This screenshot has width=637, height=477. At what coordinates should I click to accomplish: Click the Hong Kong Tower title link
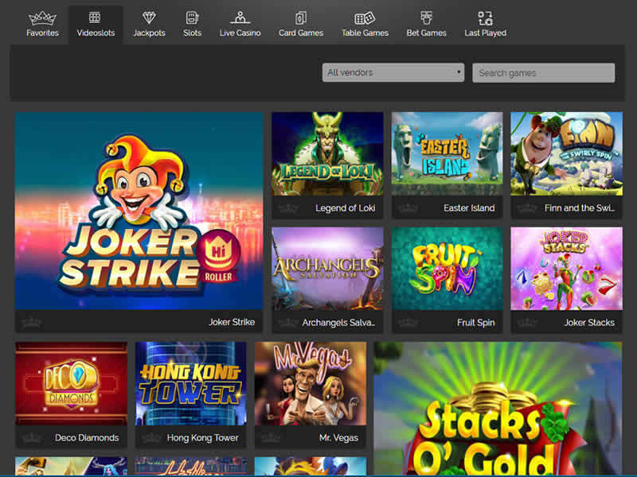tap(202, 438)
